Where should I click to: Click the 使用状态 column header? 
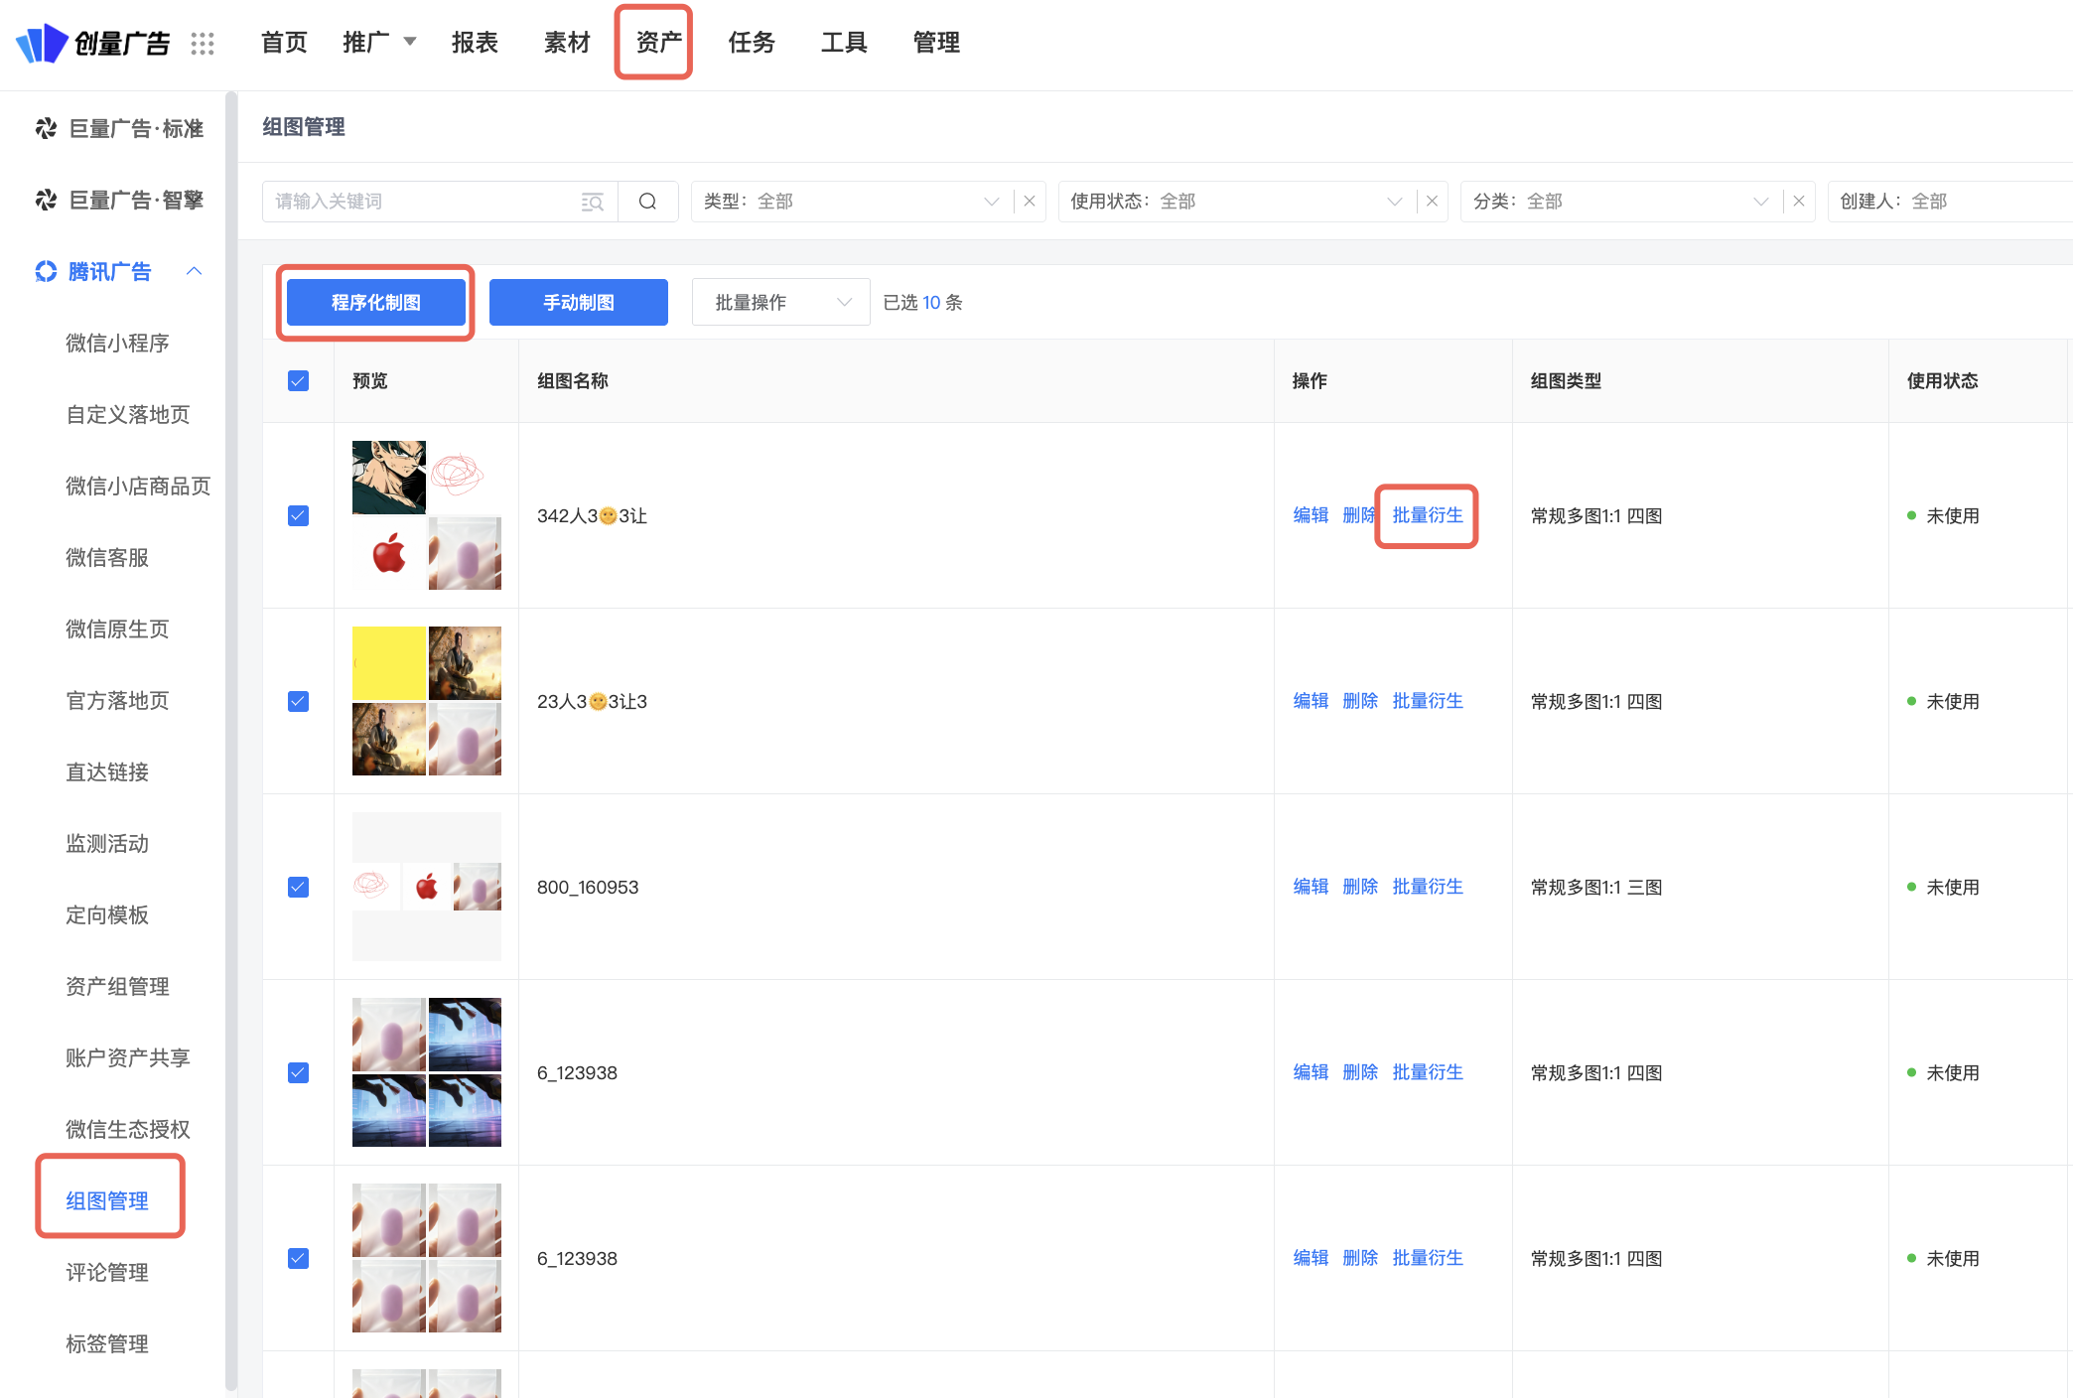(1942, 381)
